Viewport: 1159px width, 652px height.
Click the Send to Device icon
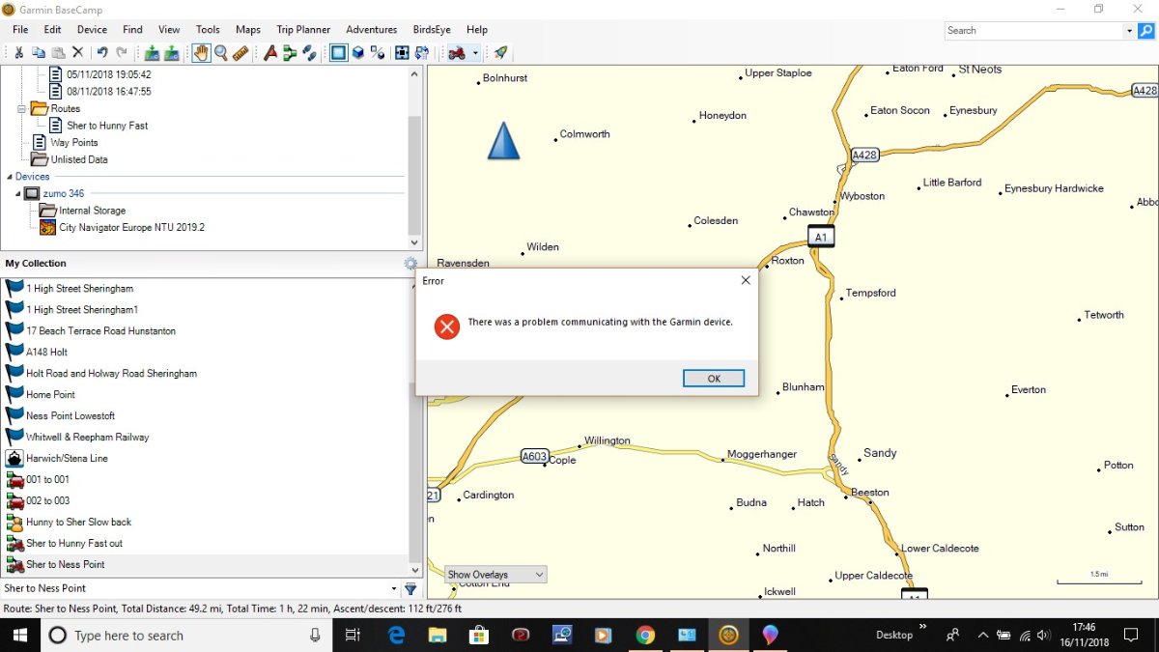coord(152,53)
